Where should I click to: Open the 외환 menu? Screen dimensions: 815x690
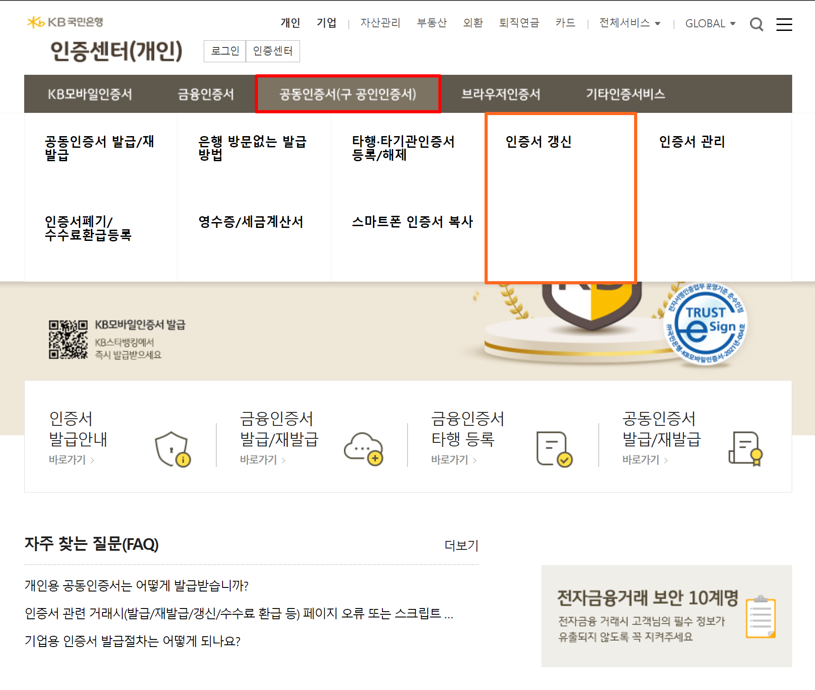473,23
